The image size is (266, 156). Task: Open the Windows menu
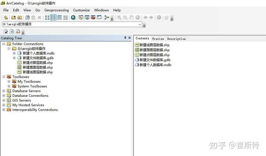[x=102, y=10]
